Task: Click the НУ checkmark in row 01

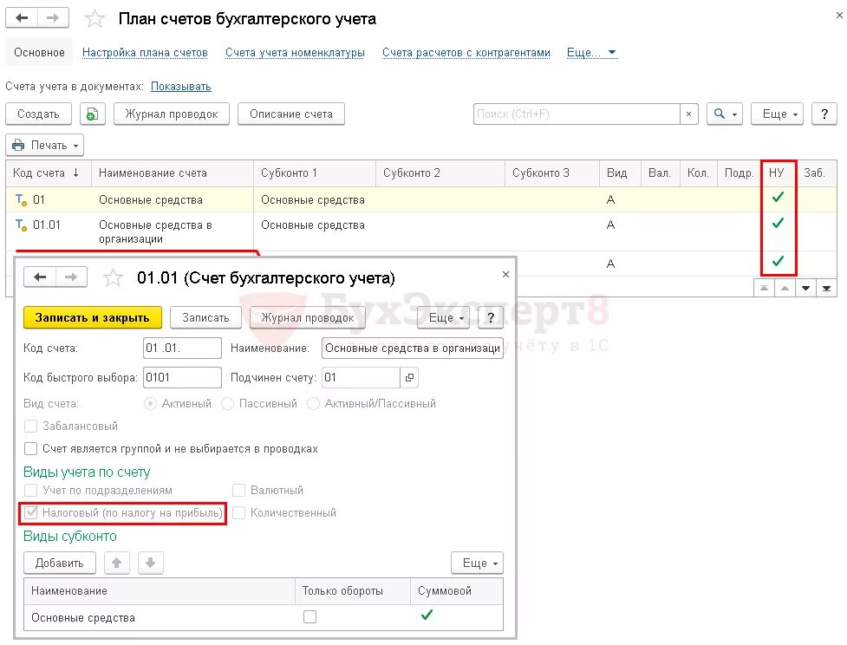Action: 778,198
